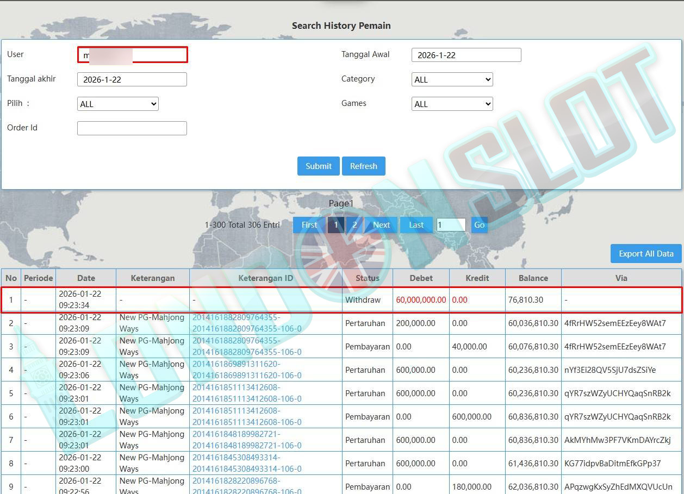Image resolution: width=684 pixels, height=494 pixels.
Task: Expand the Games dropdown
Action: point(452,104)
